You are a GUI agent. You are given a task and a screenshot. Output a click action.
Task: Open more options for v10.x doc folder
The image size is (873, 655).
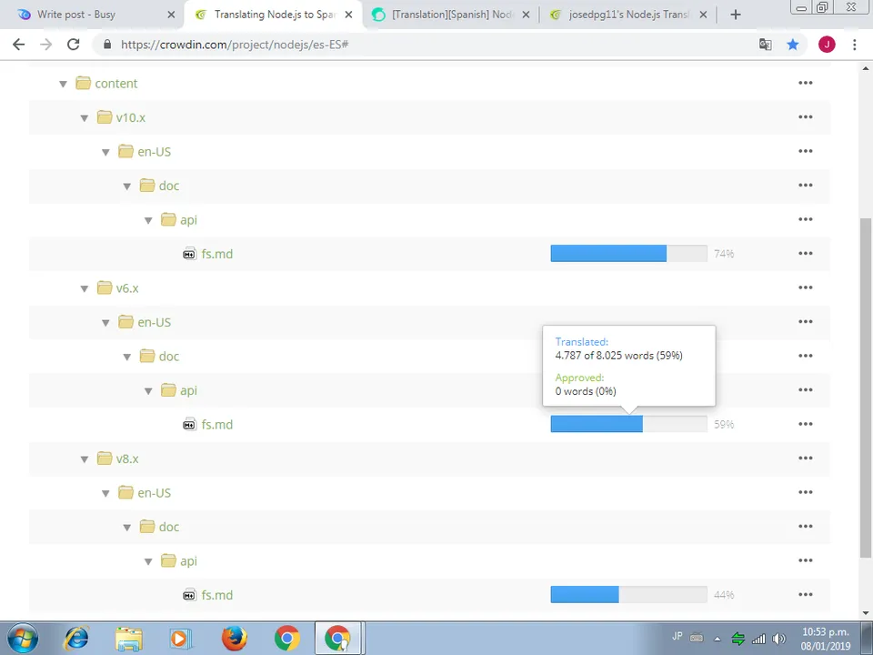point(805,185)
